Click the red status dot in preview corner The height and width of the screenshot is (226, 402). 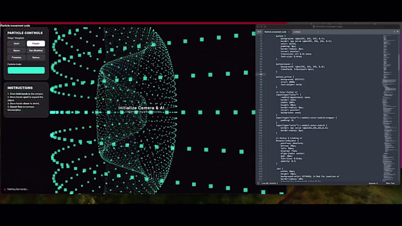coord(5,189)
